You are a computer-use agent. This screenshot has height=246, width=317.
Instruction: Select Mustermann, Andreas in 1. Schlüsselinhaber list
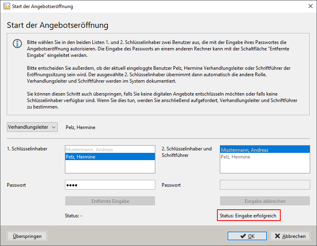tap(110, 150)
